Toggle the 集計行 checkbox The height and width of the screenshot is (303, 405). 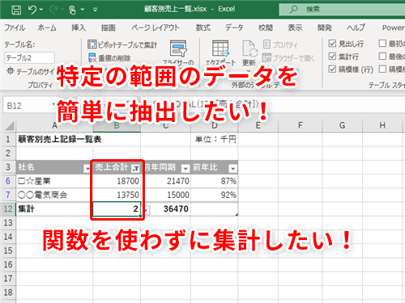(x=332, y=56)
